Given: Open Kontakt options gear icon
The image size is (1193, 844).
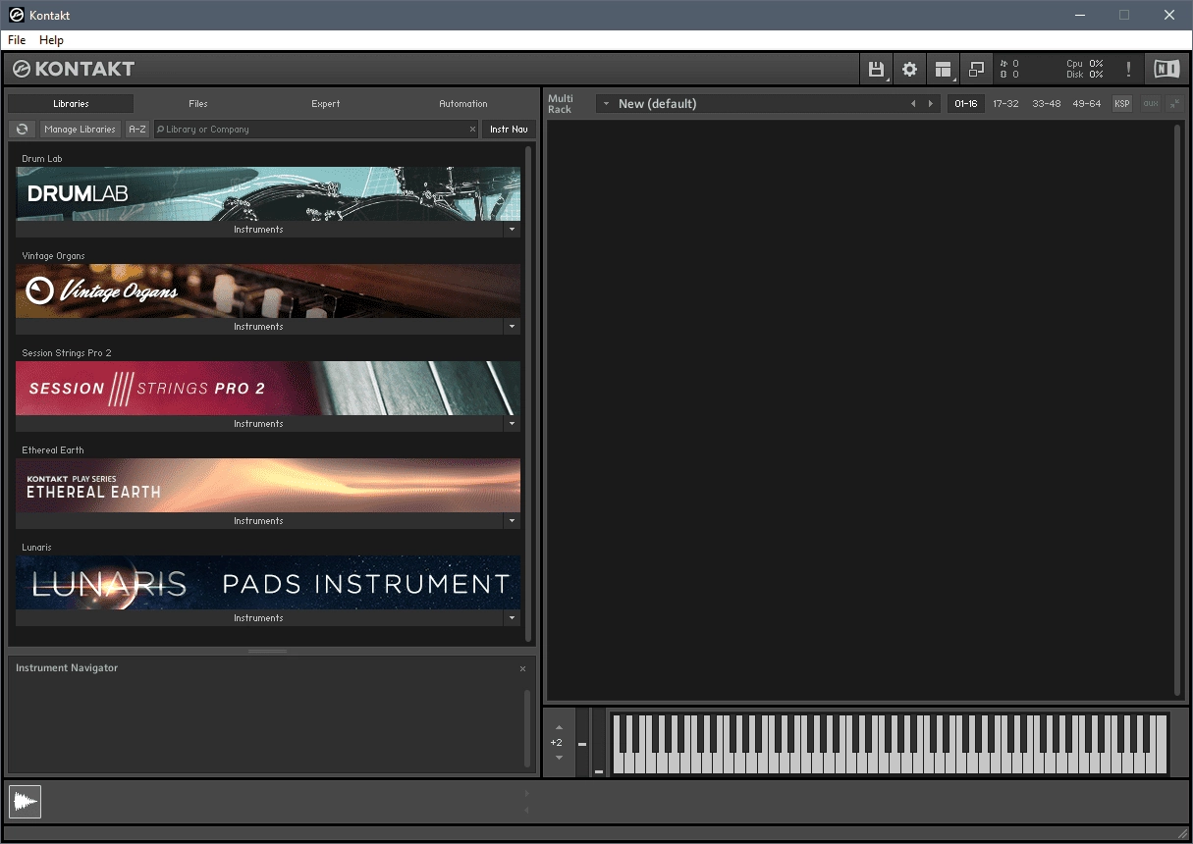Looking at the screenshot, I should pos(909,69).
